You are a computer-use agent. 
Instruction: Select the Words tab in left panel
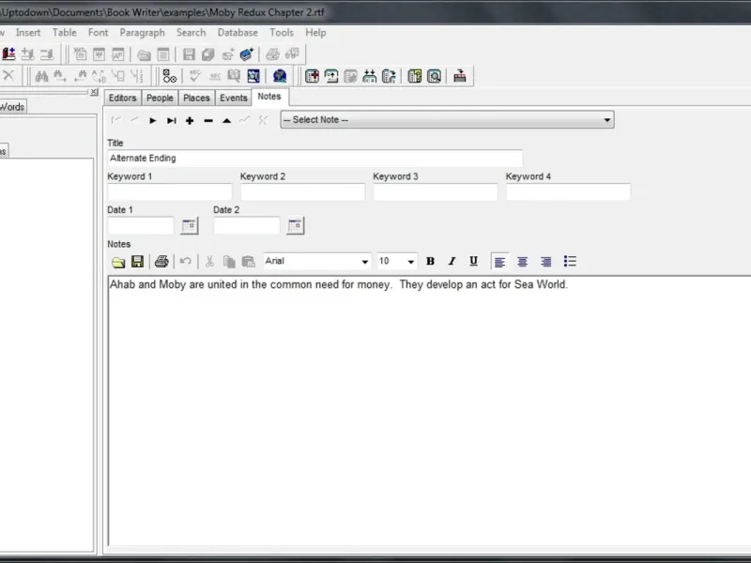pyautogui.click(x=12, y=107)
